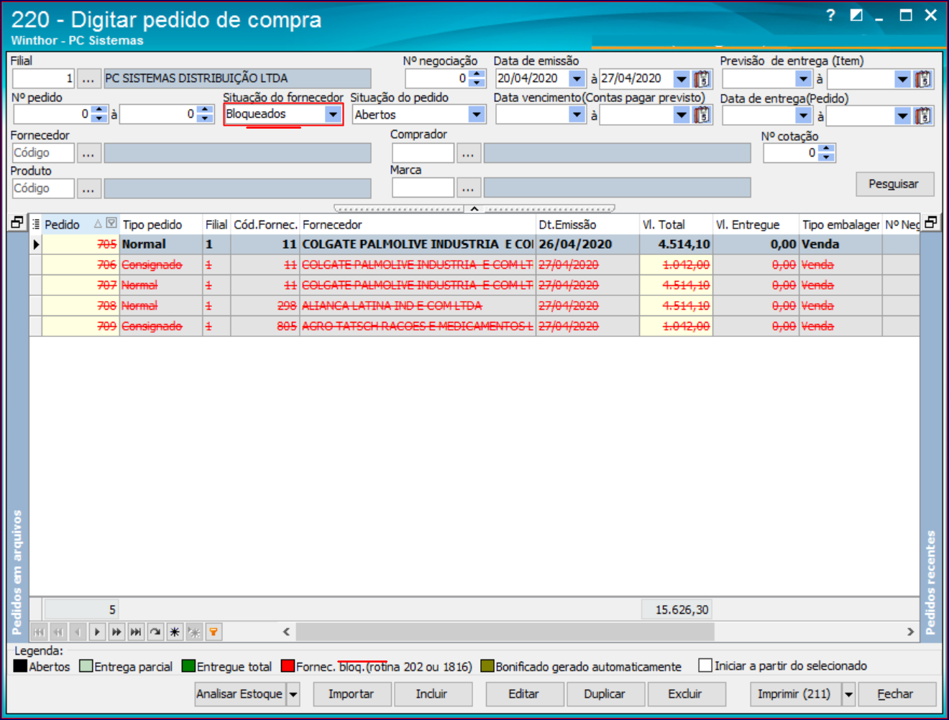This screenshot has height=720, width=949.
Task: Click the Duplicar button
Action: 605,694
